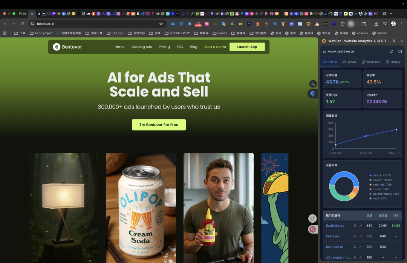Click the 2025-06 data point on chart
Image resolution: width=407 pixels, height=263 pixels.
366,136
